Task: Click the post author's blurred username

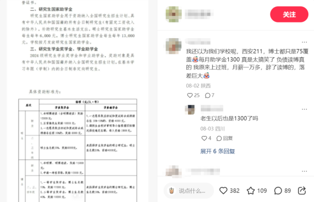Action: (199, 14)
